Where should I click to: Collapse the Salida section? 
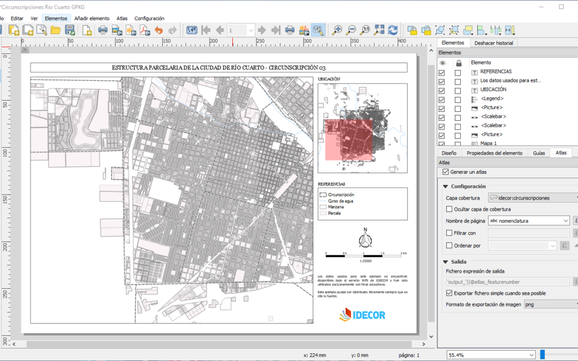tap(445, 262)
